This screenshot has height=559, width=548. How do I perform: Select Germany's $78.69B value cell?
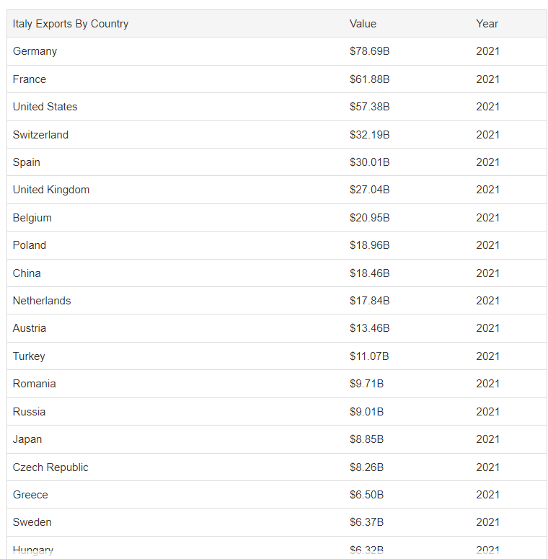click(x=369, y=51)
